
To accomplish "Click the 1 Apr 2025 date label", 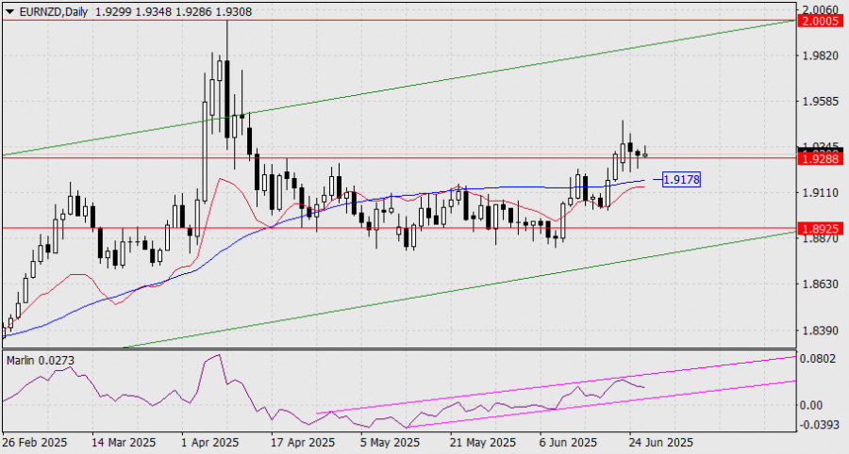I will click(210, 443).
